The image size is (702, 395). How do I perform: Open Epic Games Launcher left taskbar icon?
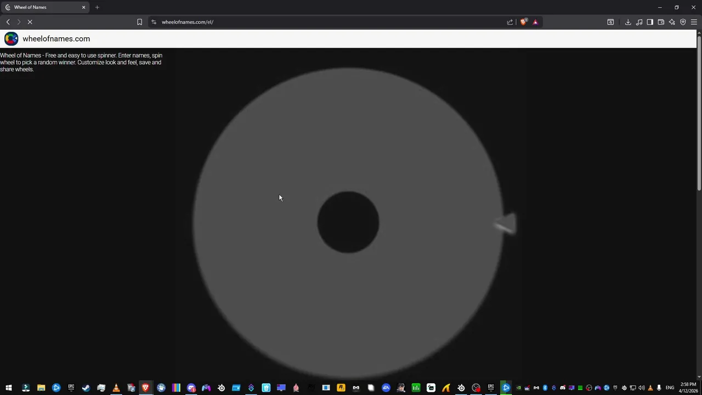(71, 388)
